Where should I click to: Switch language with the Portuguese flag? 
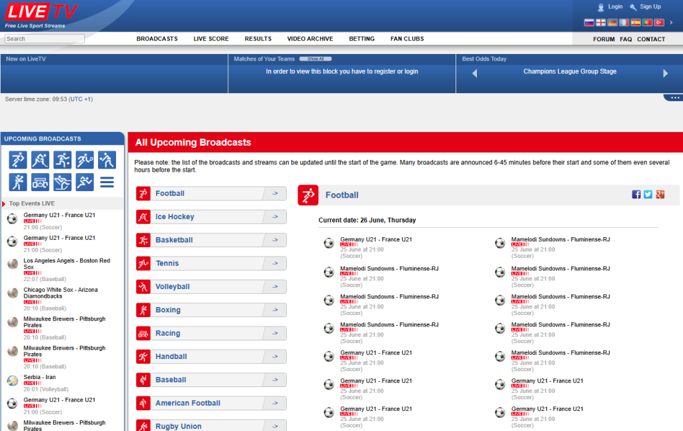pyautogui.click(x=647, y=23)
